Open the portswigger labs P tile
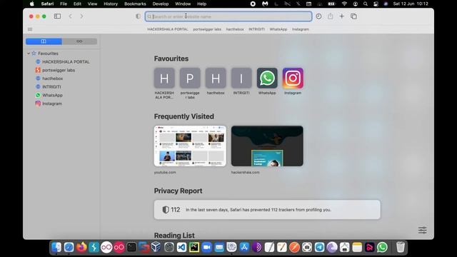457x257 pixels. click(x=190, y=78)
